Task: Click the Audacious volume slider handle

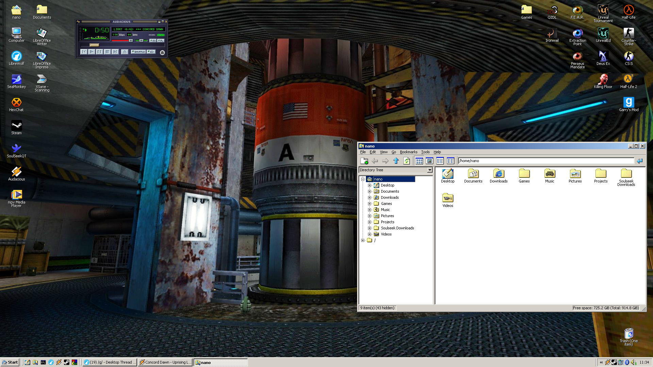Action: (131, 40)
